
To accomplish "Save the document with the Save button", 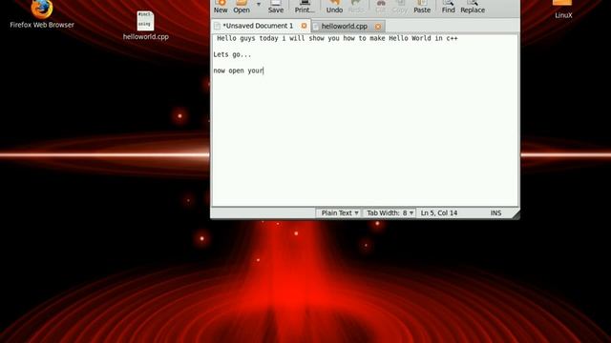I will (276, 7).
